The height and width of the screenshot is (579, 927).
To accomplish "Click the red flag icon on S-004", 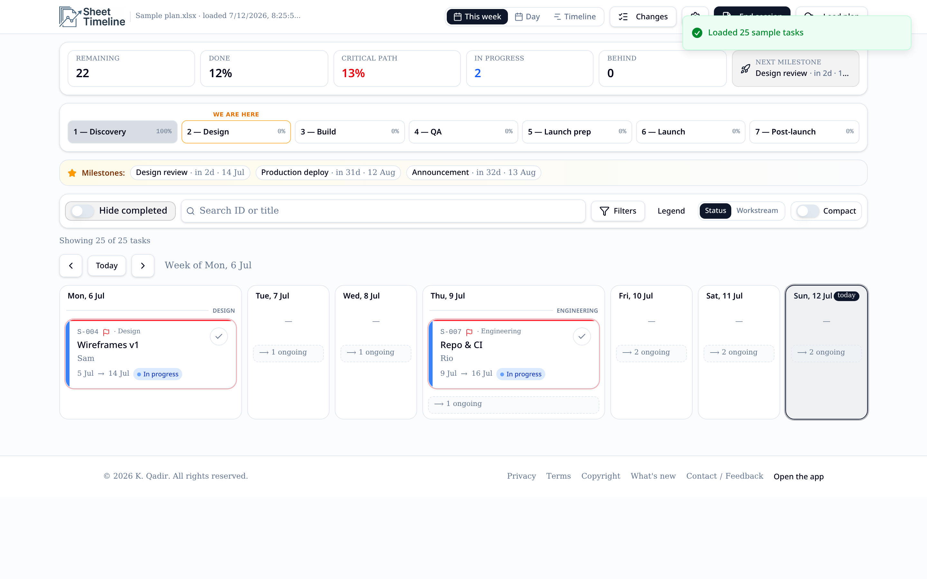I will [106, 332].
